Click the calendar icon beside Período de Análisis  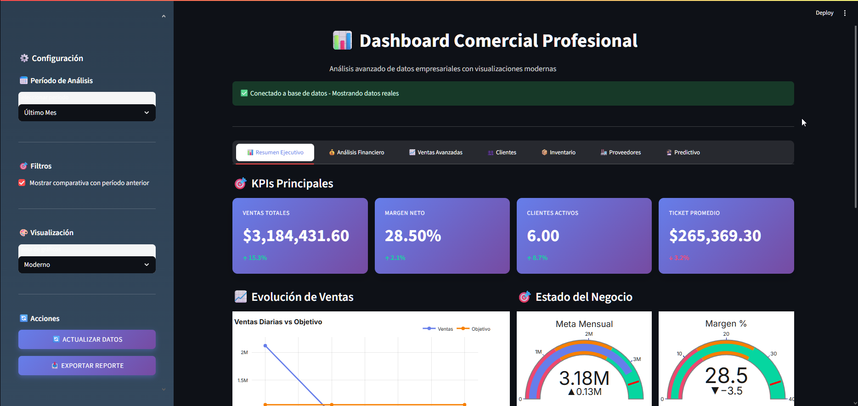point(23,81)
